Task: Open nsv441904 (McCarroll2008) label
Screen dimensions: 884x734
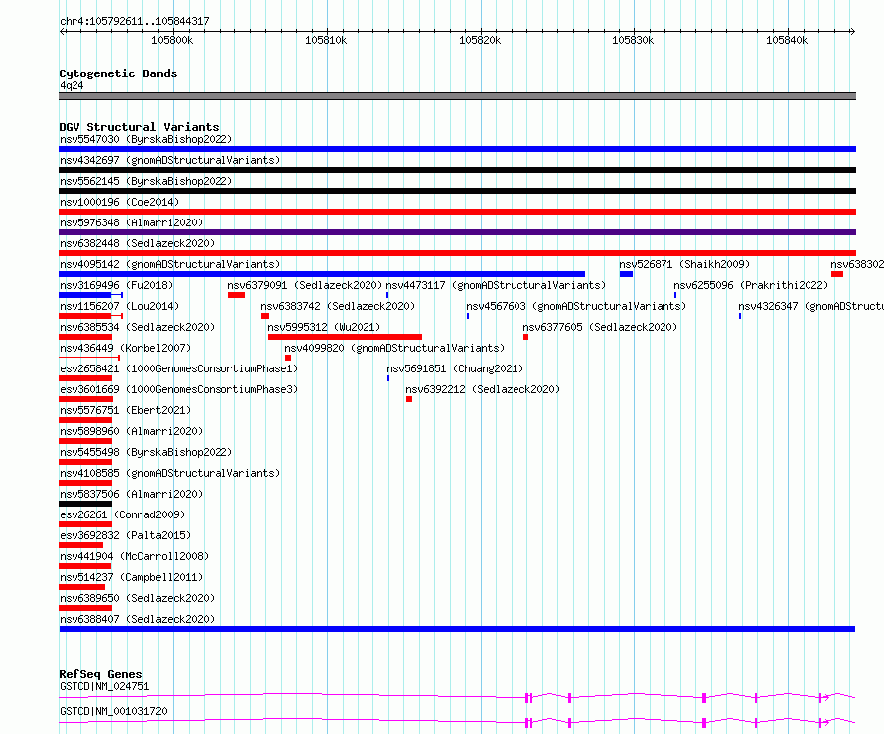Action: pos(134,556)
